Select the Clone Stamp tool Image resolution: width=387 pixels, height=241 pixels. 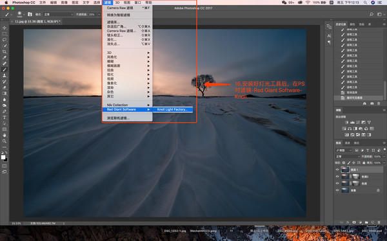tap(5, 75)
